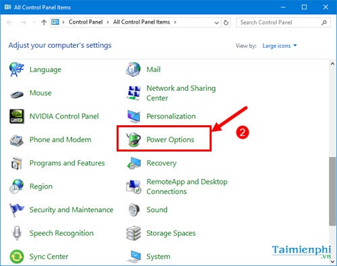
Task: Click the NVIDIA Control Panel icon
Action: click(16, 116)
